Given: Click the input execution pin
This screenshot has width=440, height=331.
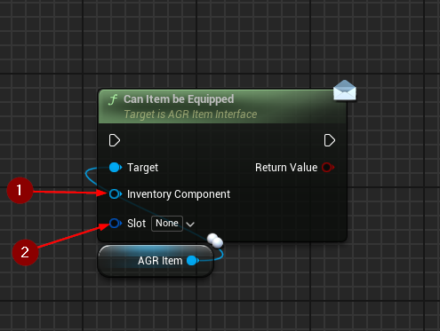Looking at the screenshot, I should coord(115,140).
